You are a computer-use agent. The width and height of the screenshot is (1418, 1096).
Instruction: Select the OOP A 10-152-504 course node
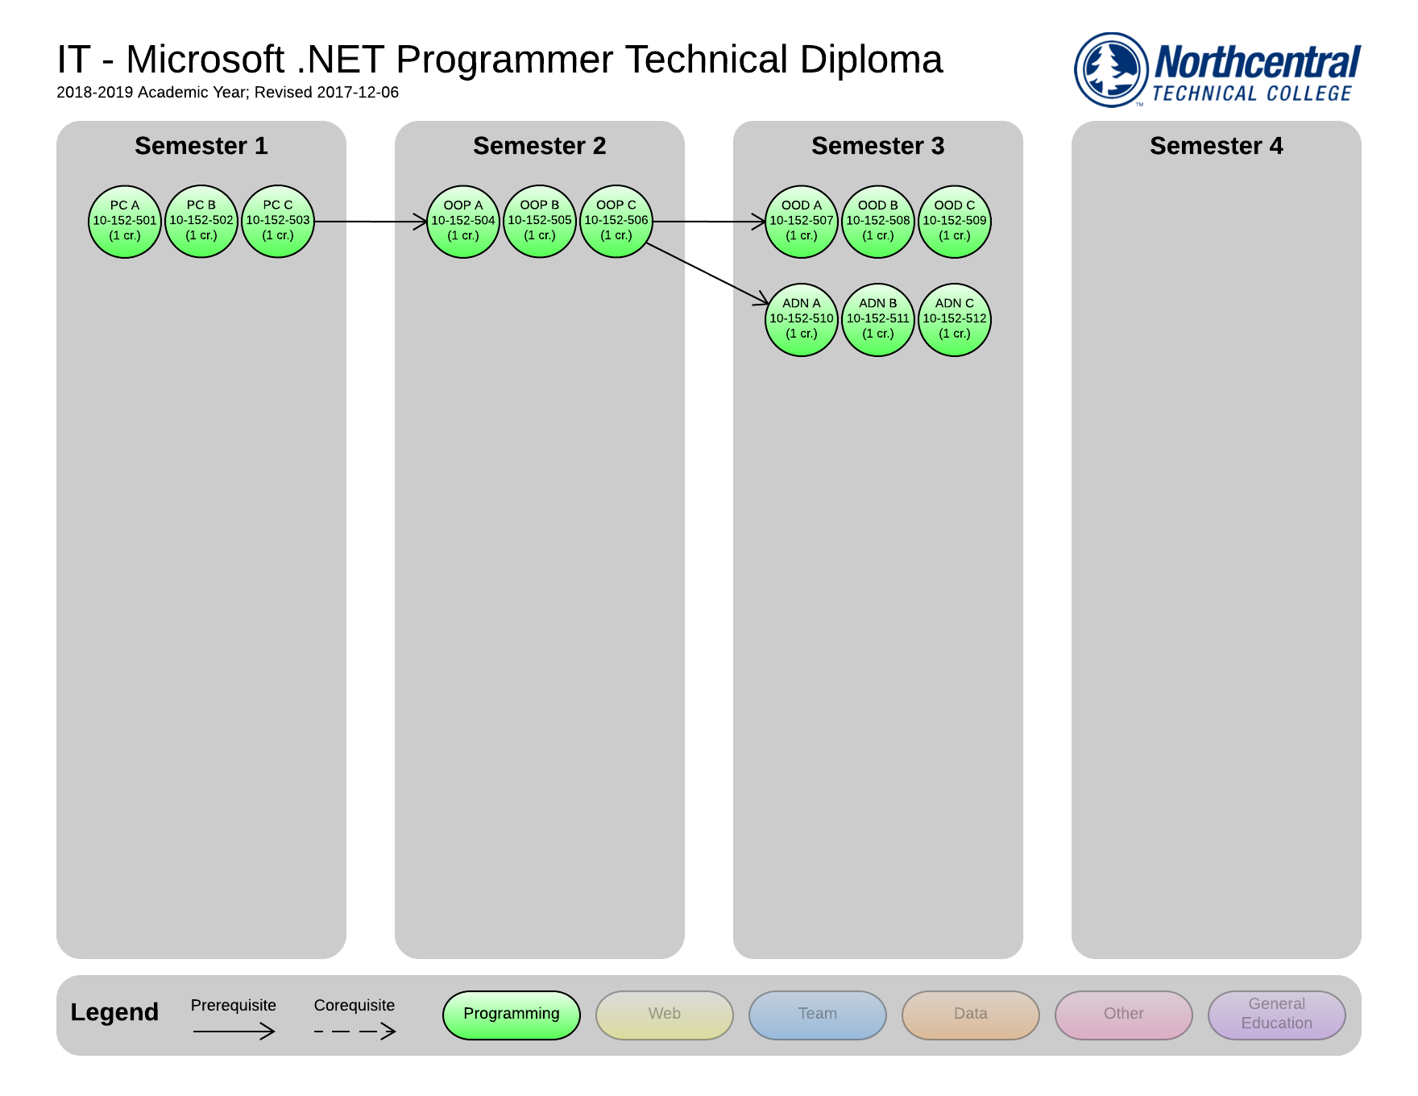(x=463, y=222)
